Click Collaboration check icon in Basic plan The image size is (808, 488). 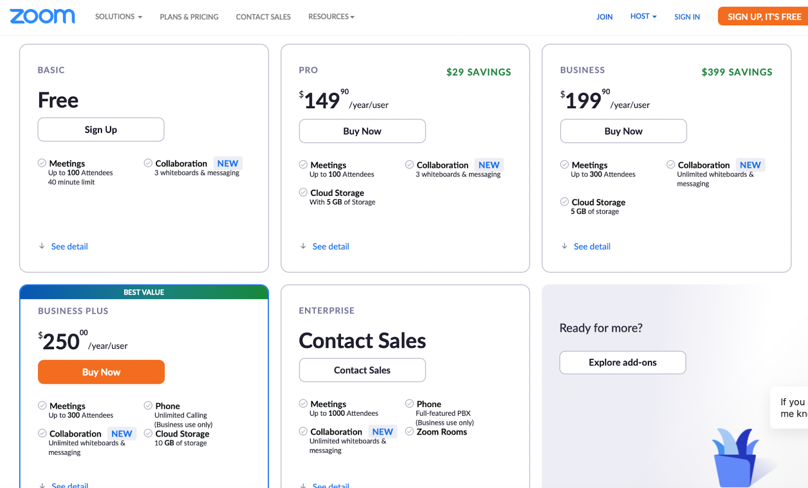148,163
